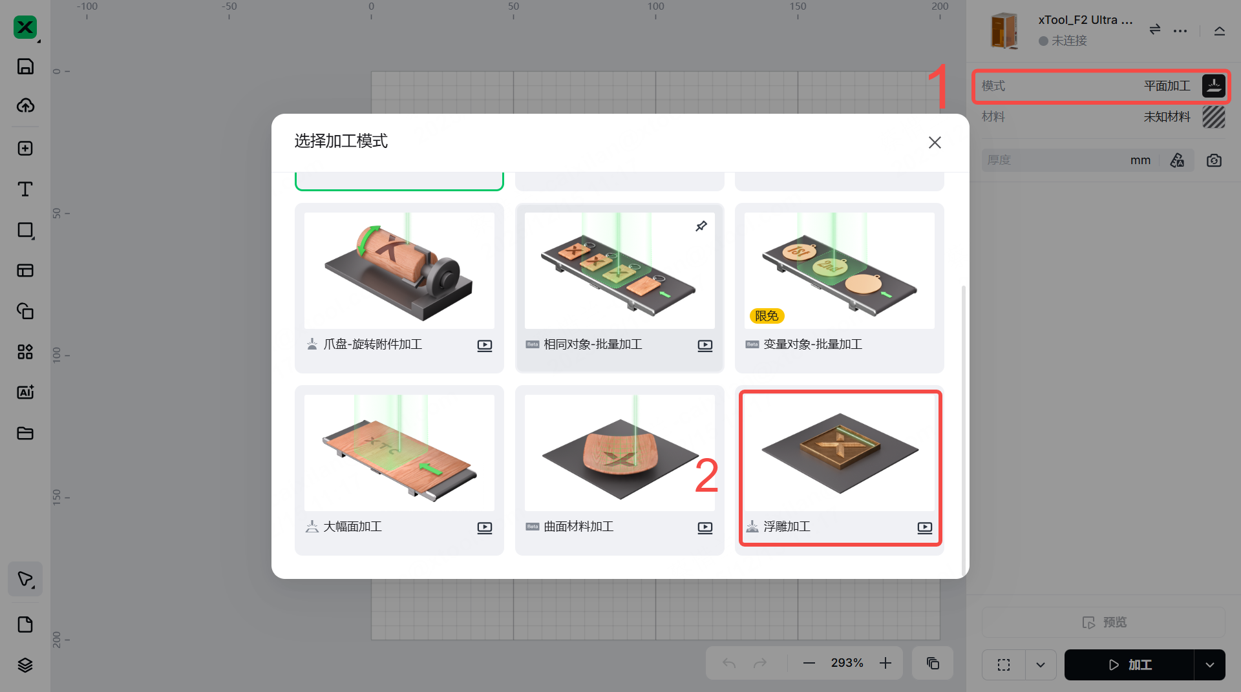Close the 选择加工模式 dialog
This screenshot has width=1241, height=692.
[935, 142]
